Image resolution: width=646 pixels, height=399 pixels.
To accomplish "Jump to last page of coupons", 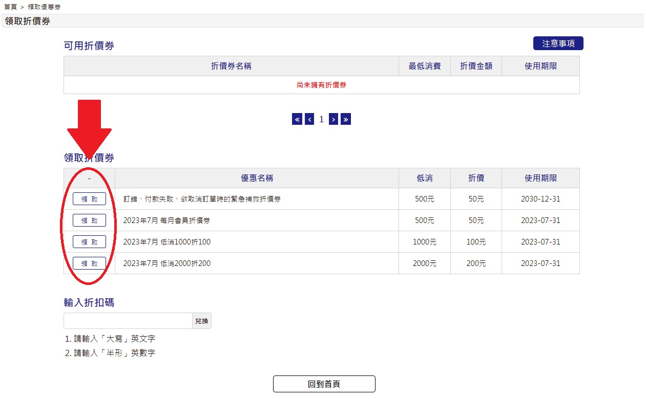I will click(346, 119).
